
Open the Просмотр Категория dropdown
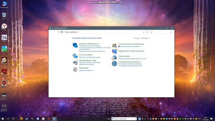(145, 38)
